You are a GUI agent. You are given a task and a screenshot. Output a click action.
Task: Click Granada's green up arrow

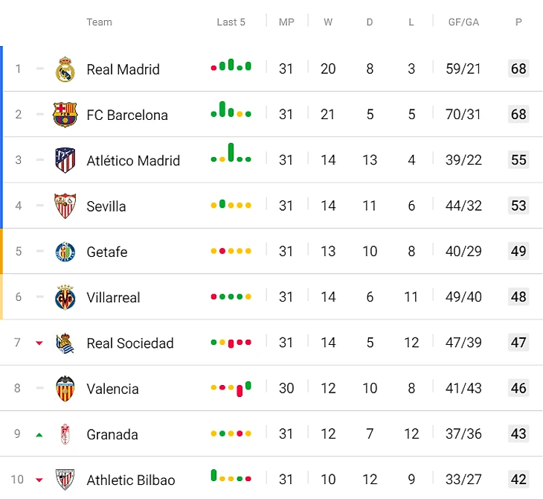coord(39,434)
